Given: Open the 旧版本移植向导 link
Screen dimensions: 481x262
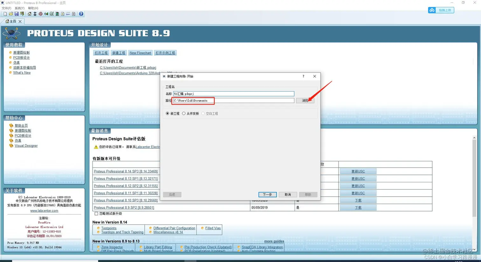Looking at the screenshot, I should point(24,68).
